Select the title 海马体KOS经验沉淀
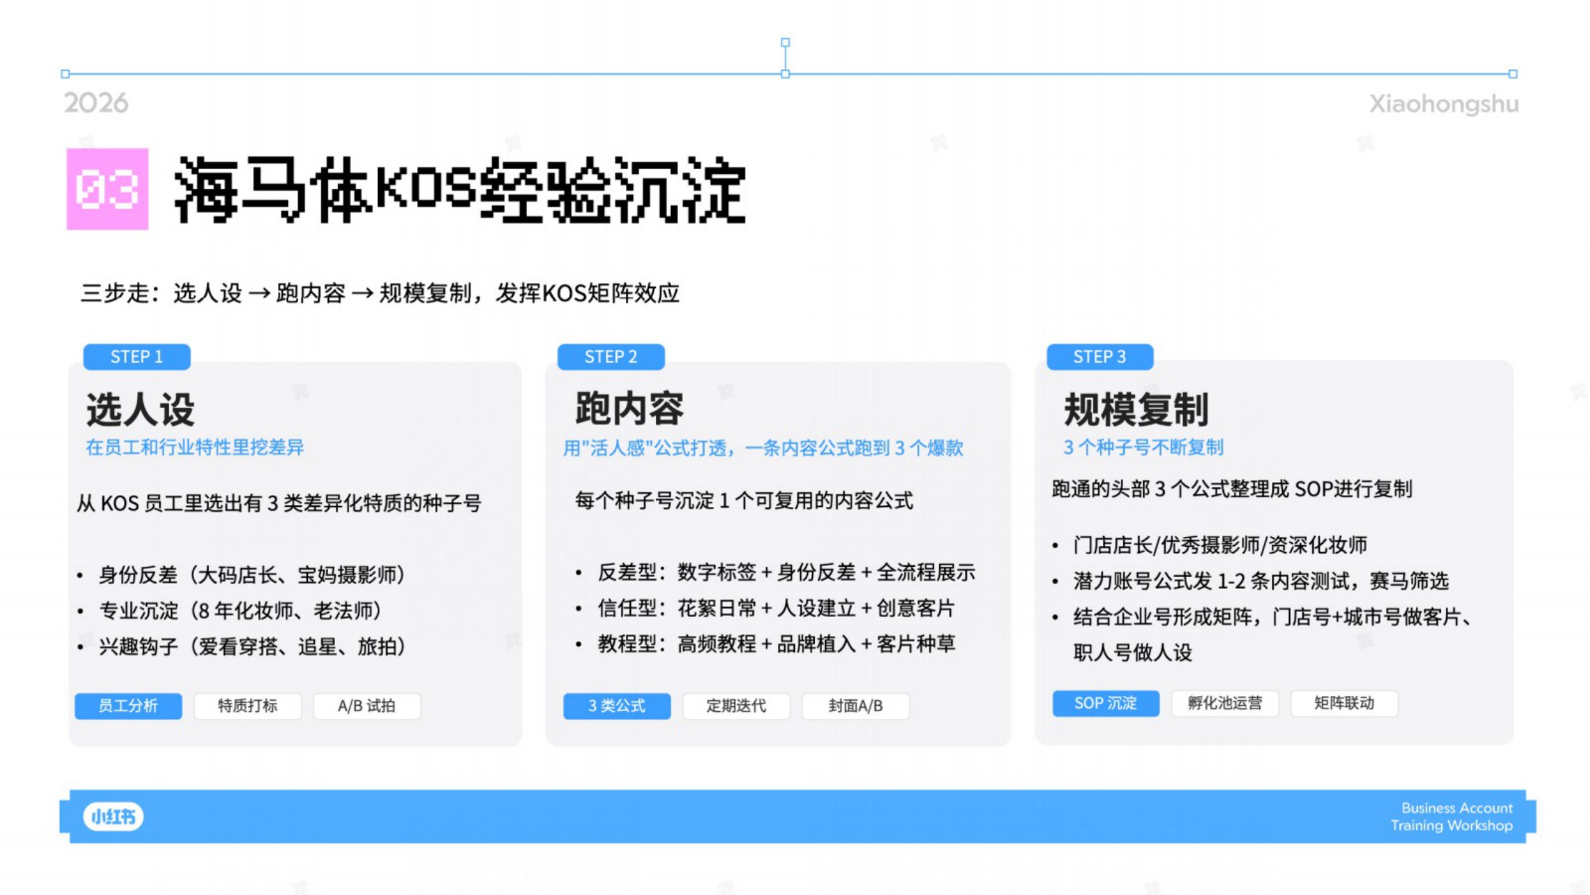The width and height of the screenshot is (1590, 895). (460, 190)
